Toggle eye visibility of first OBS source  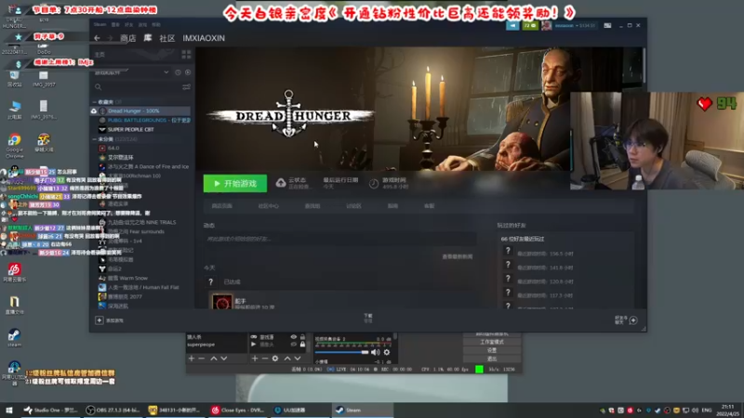293,337
